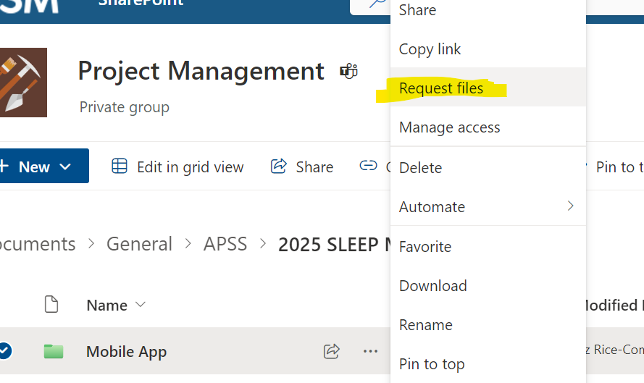Click Edit in grid view
This screenshot has width=644, height=383.
[177, 167]
